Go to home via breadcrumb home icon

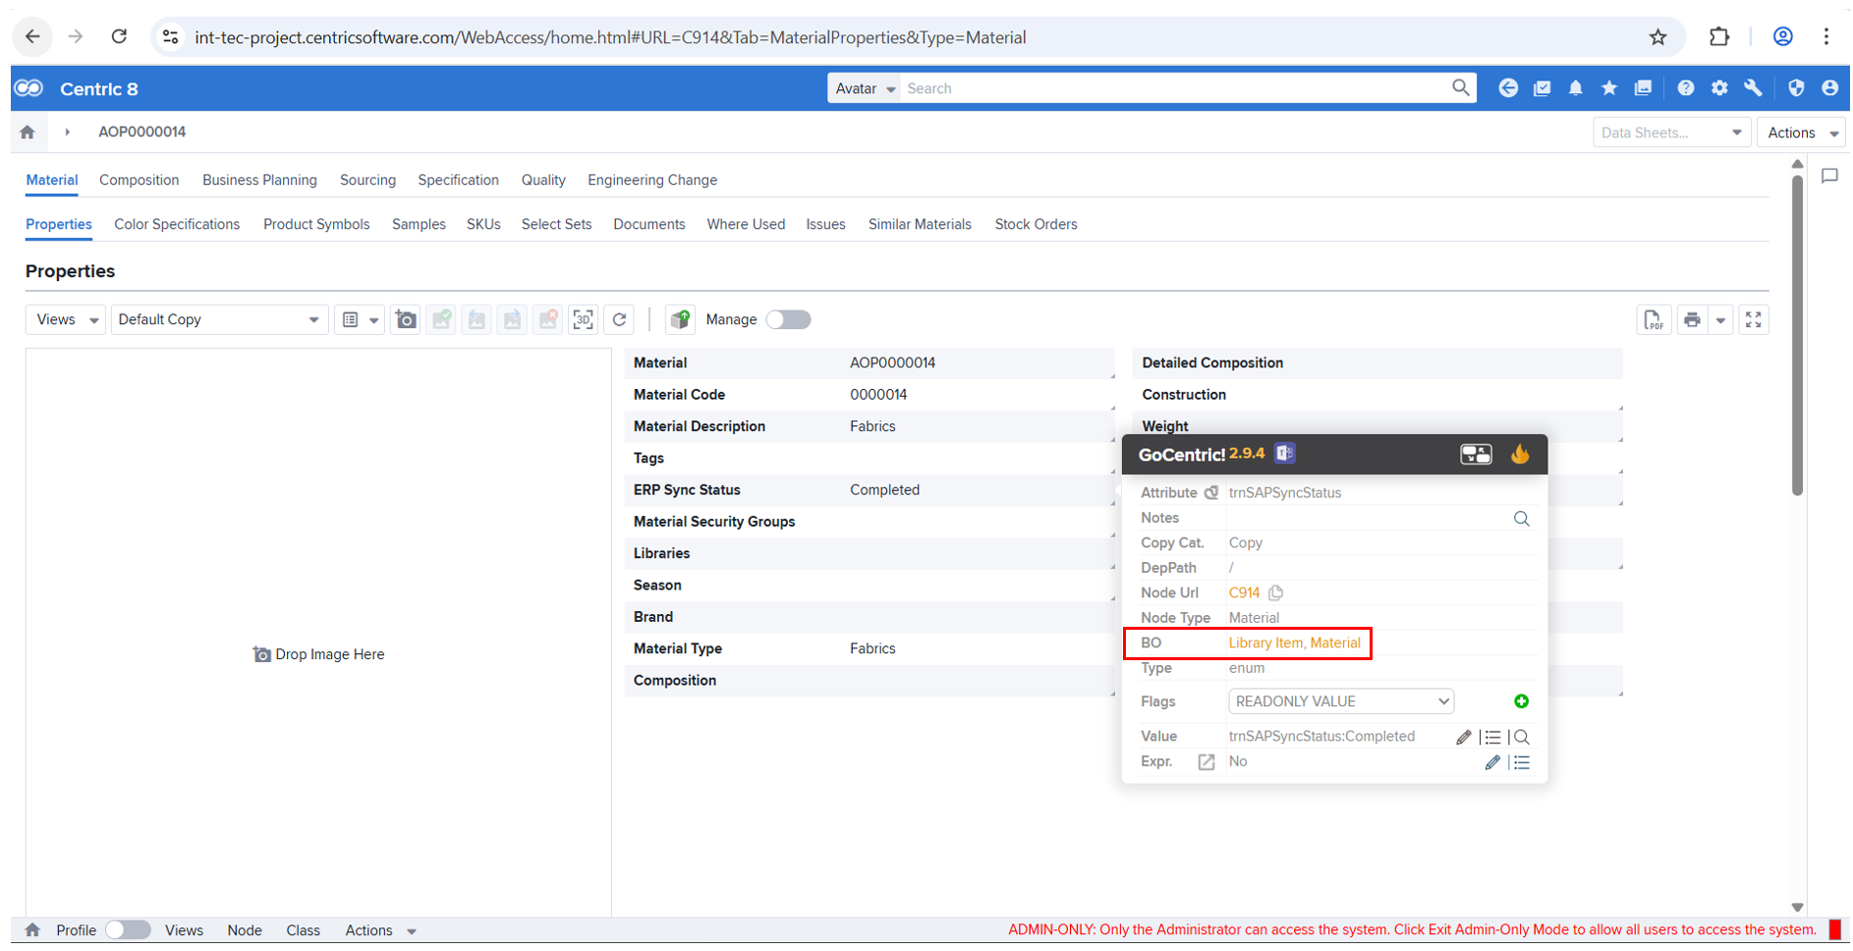[28, 132]
